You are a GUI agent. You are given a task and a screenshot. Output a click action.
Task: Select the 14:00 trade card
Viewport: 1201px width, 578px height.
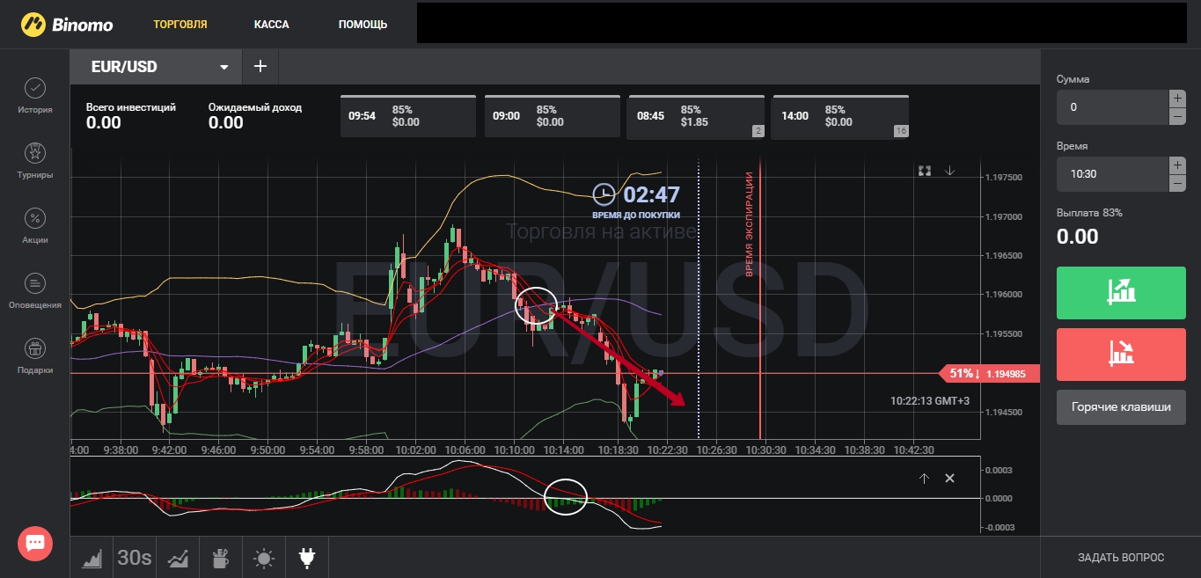(x=840, y=116)
